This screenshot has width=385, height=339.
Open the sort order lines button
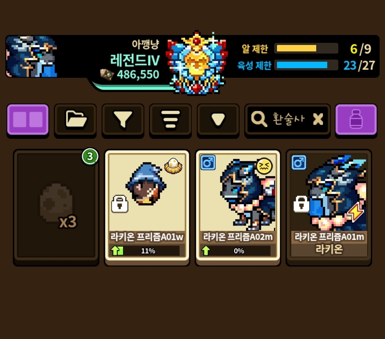(x=170, y=120)
